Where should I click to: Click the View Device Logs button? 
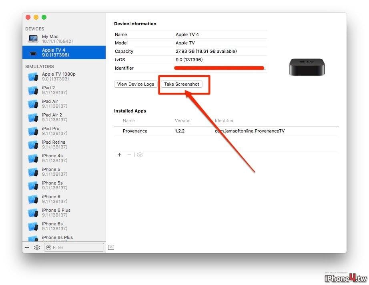click(x=136, y=84)
